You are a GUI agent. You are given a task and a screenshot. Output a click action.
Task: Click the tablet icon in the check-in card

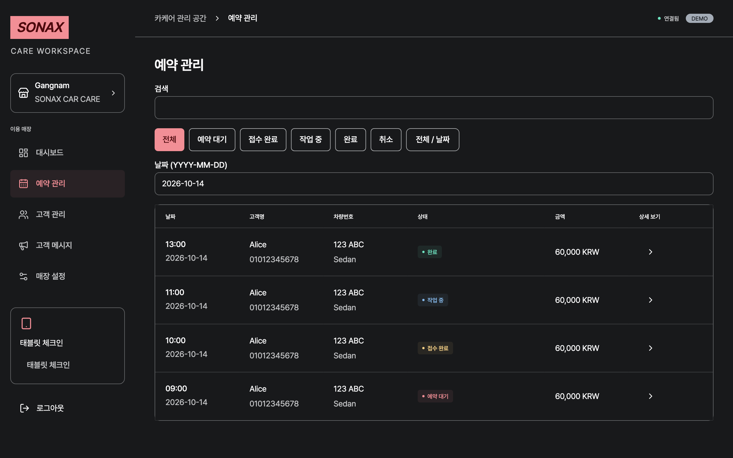pyautogui.click(x=26, y=323)
